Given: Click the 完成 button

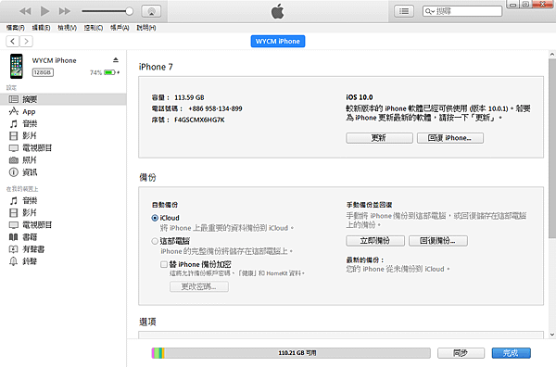Looking at the screenshot, I should pyautogui.click(x=511, y=353).
